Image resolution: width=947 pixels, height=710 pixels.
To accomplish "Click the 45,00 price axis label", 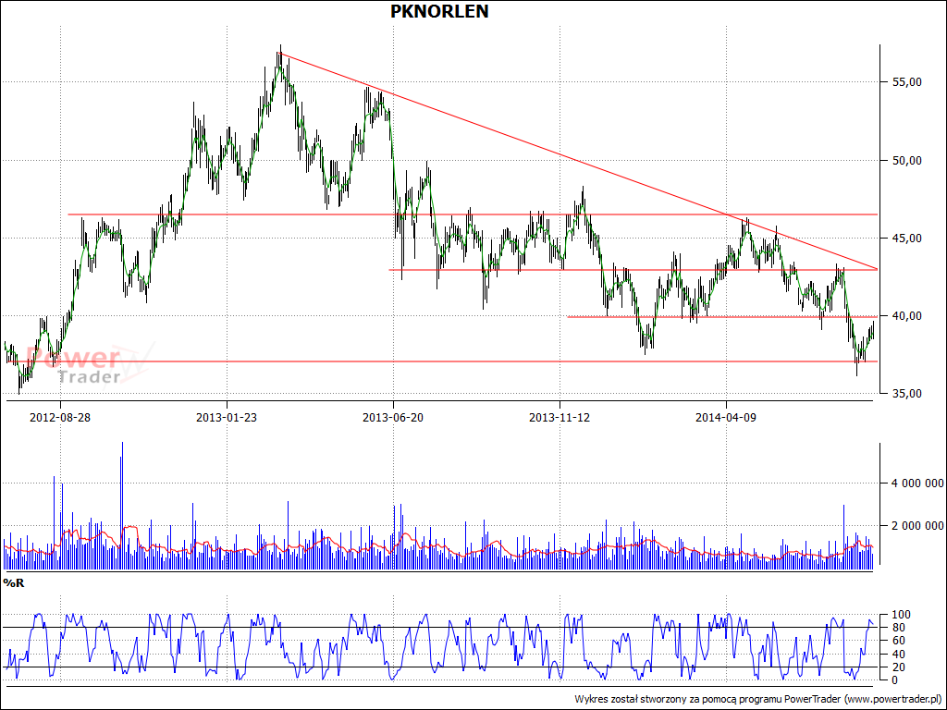I will (x=906, y=239).
